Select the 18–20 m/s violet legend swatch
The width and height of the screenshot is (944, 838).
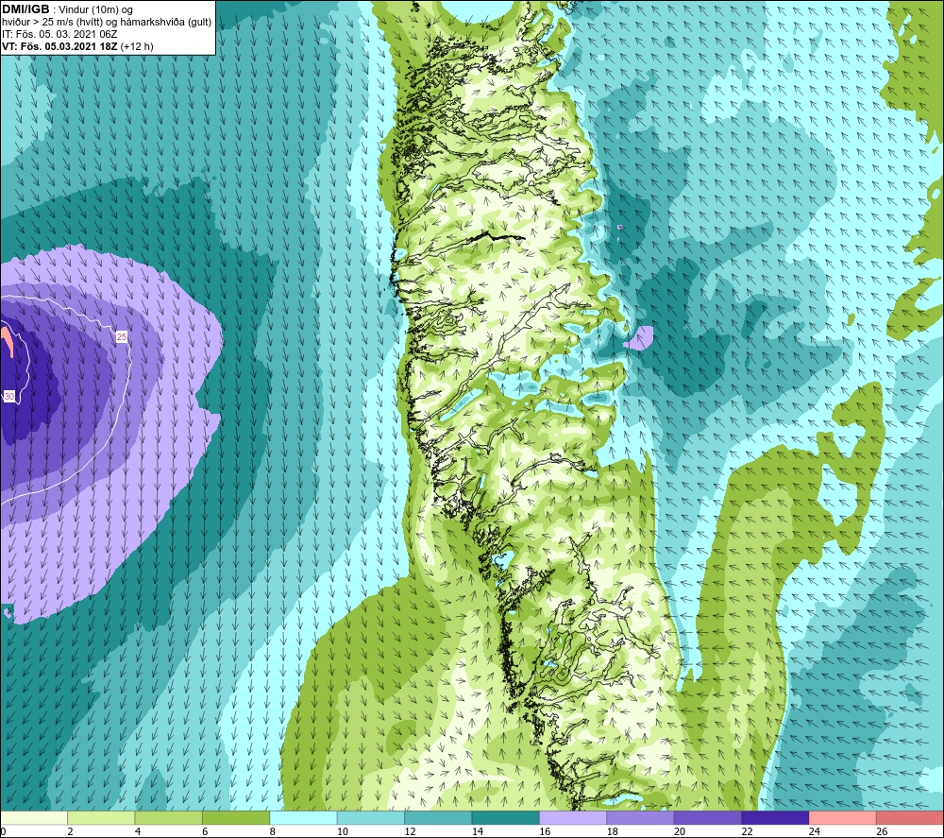[x=641, y=817]
